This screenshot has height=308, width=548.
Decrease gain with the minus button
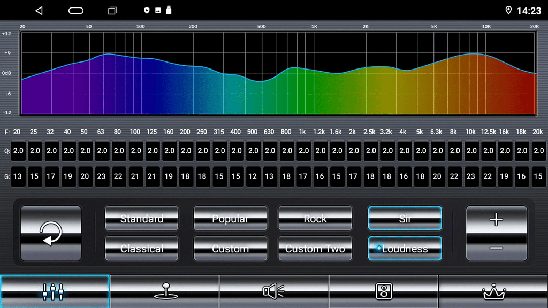click(x=496, y=248)
